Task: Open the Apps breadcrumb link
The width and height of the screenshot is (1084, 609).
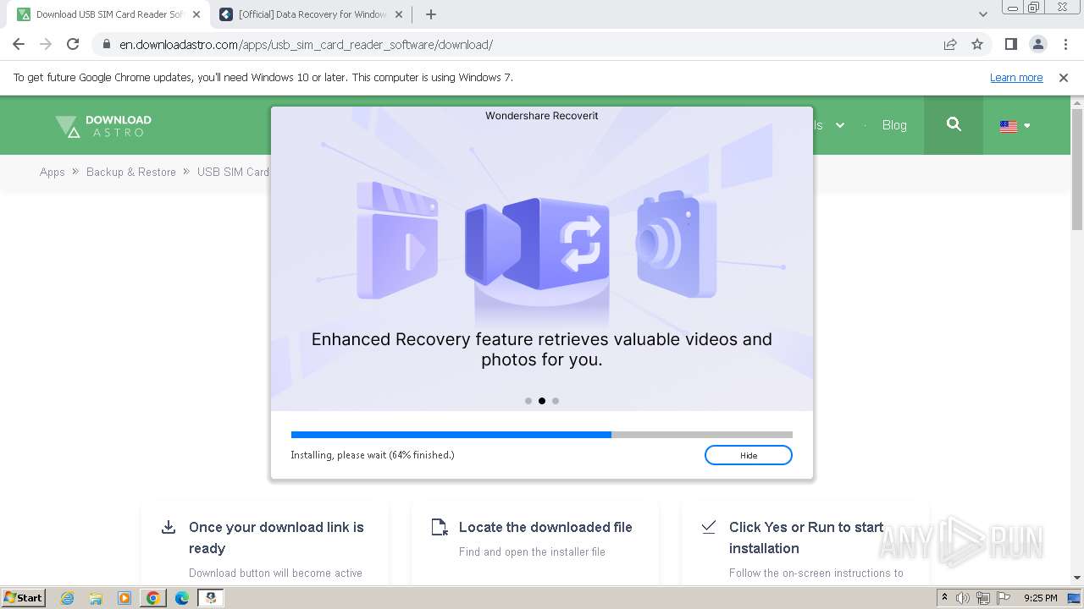Action: [53, 172]
